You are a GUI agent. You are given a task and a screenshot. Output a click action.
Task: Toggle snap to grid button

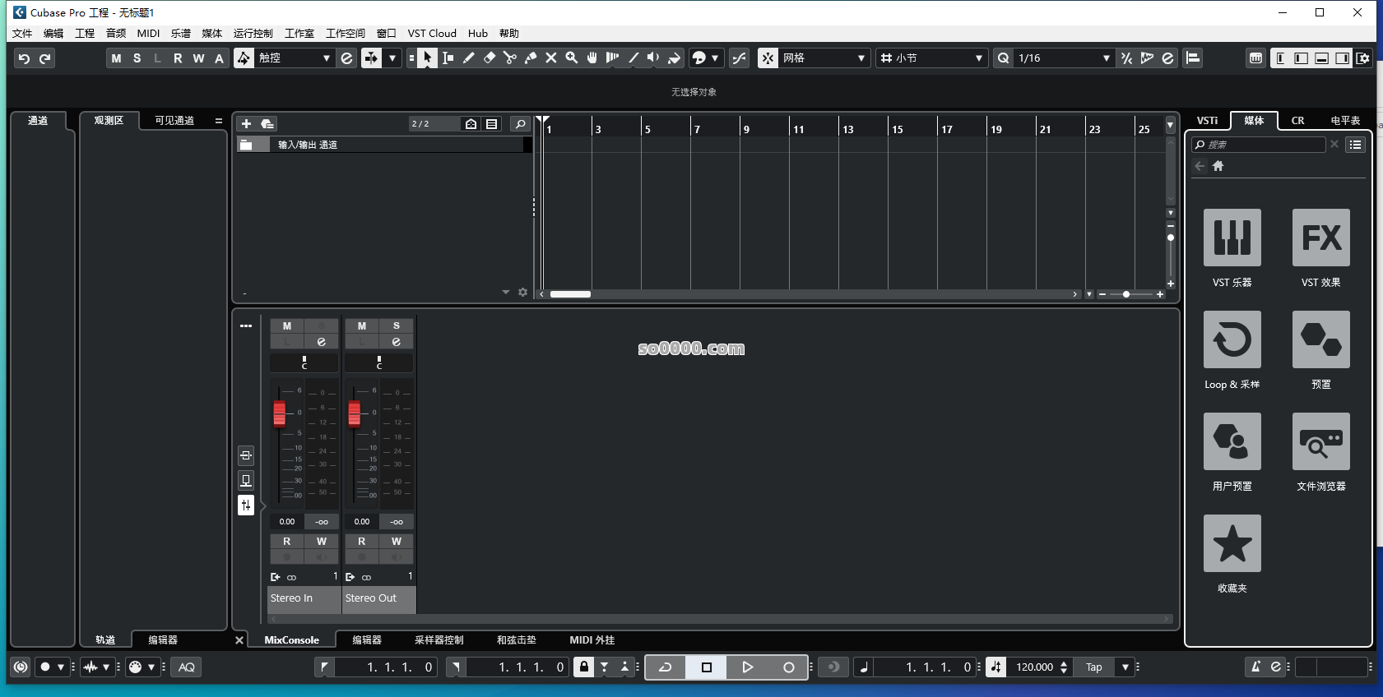768,58
